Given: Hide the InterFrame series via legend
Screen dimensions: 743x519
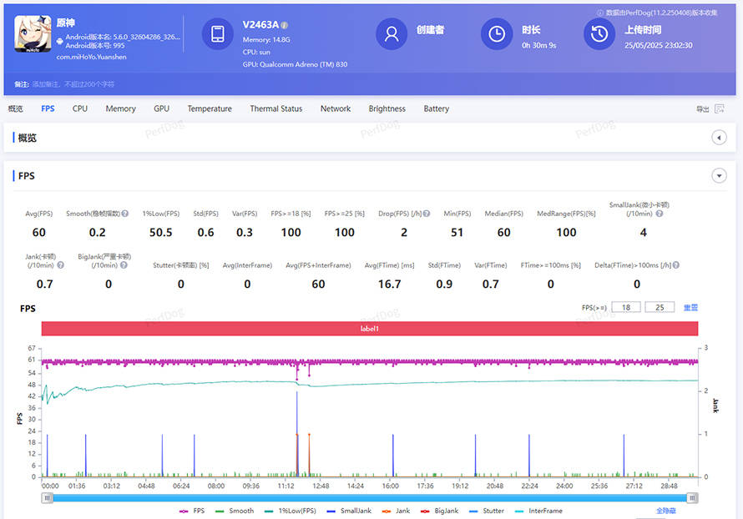Looking at the screenshot, I should [539, 511].
